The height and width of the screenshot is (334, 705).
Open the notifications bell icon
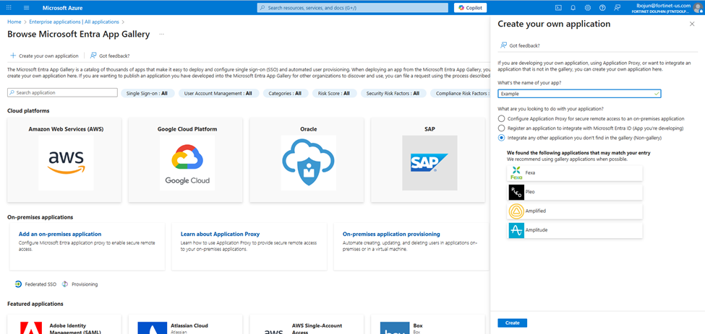coord(573,8)
